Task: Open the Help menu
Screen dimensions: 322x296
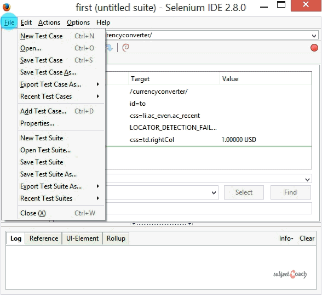Action: [x=103, y=22]
